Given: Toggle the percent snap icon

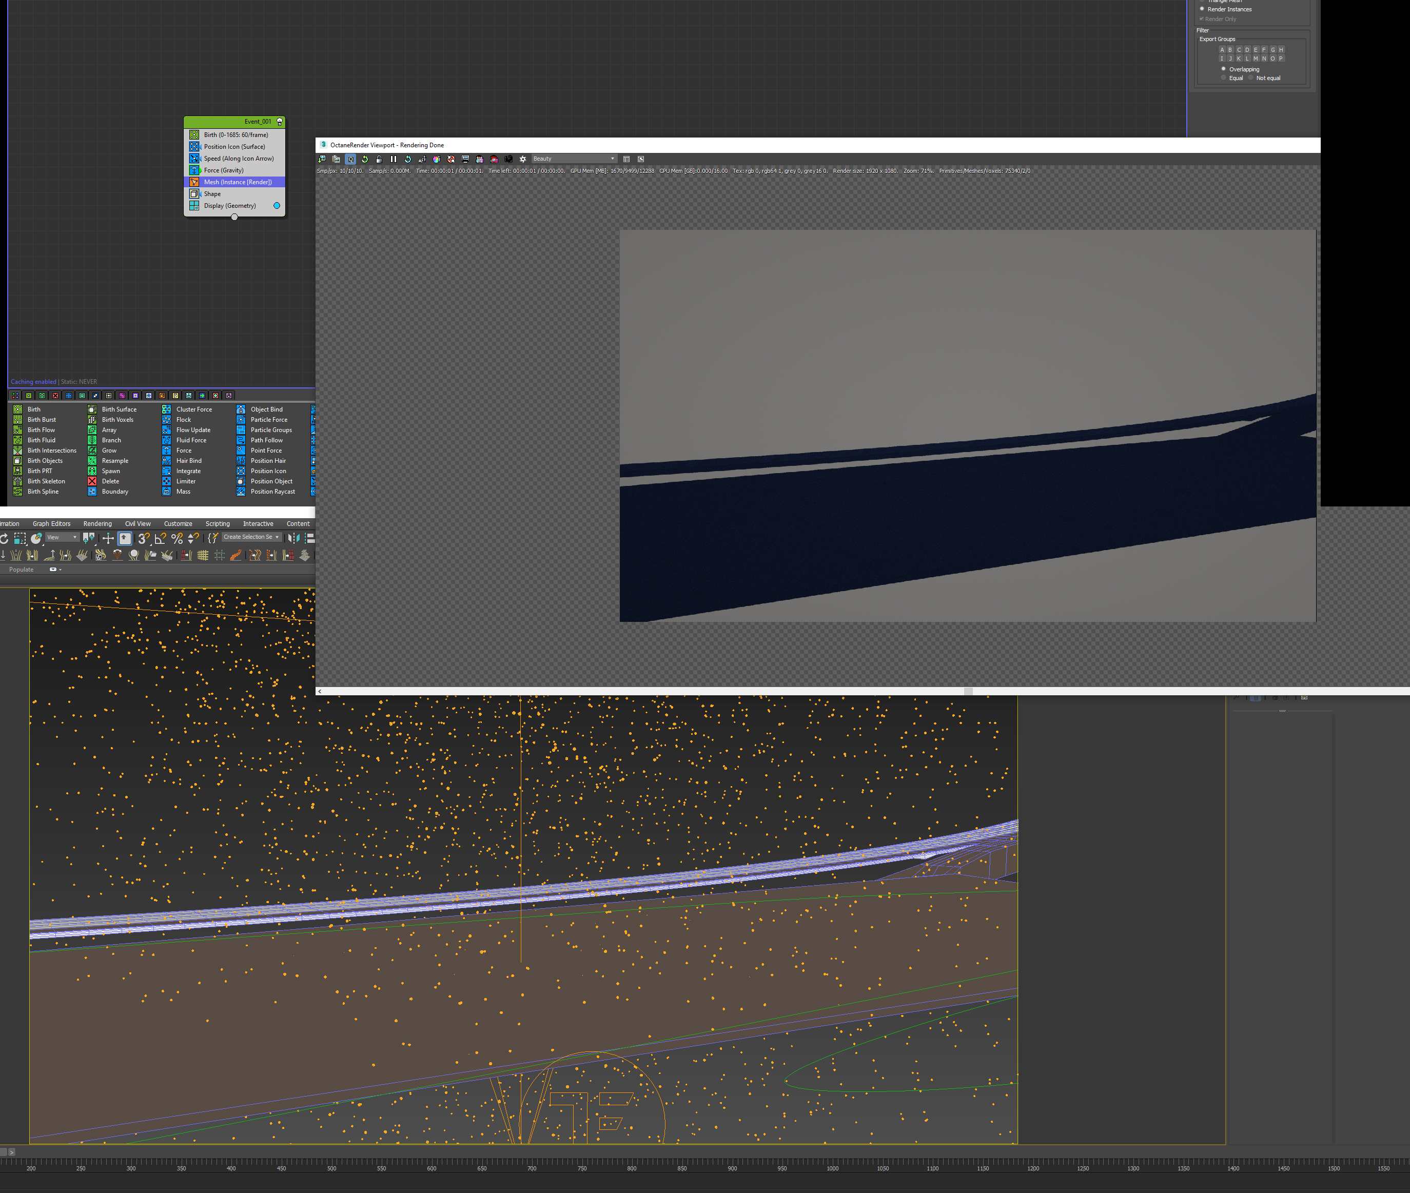Looking at the screenshot, I should click(x=177, y=538).
